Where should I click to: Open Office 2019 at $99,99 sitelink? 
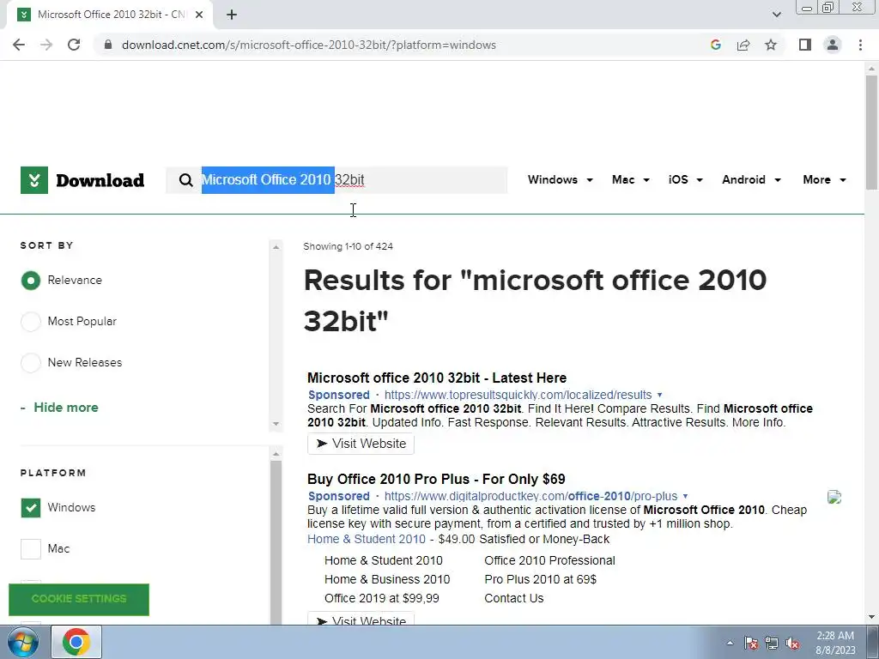pyautogui.click(x=382, y=598)
